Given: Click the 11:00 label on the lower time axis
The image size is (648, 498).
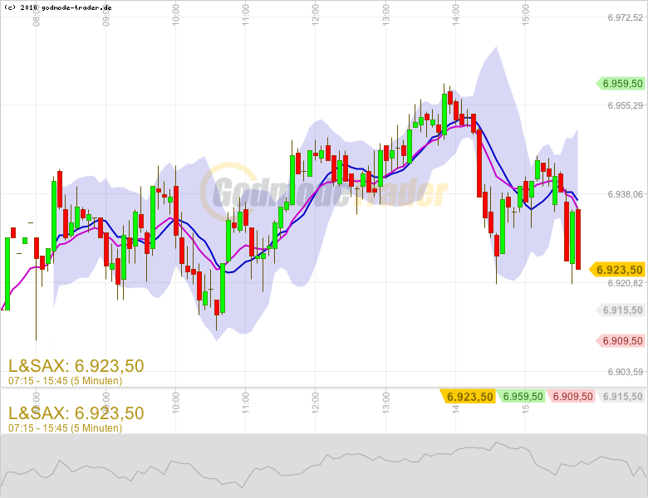Looking at the screenshot, I should click(246, 403).
